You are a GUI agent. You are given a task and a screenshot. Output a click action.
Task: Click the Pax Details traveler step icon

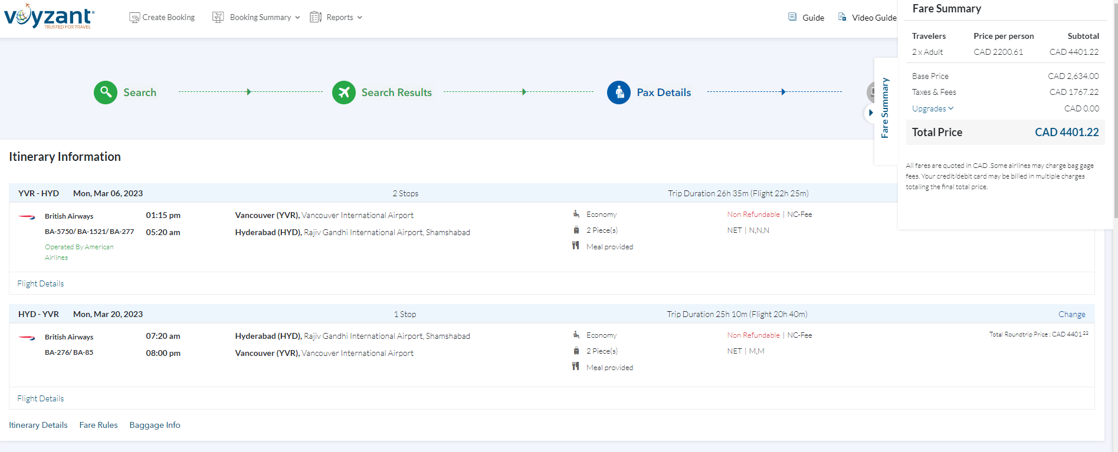point(618,93)
